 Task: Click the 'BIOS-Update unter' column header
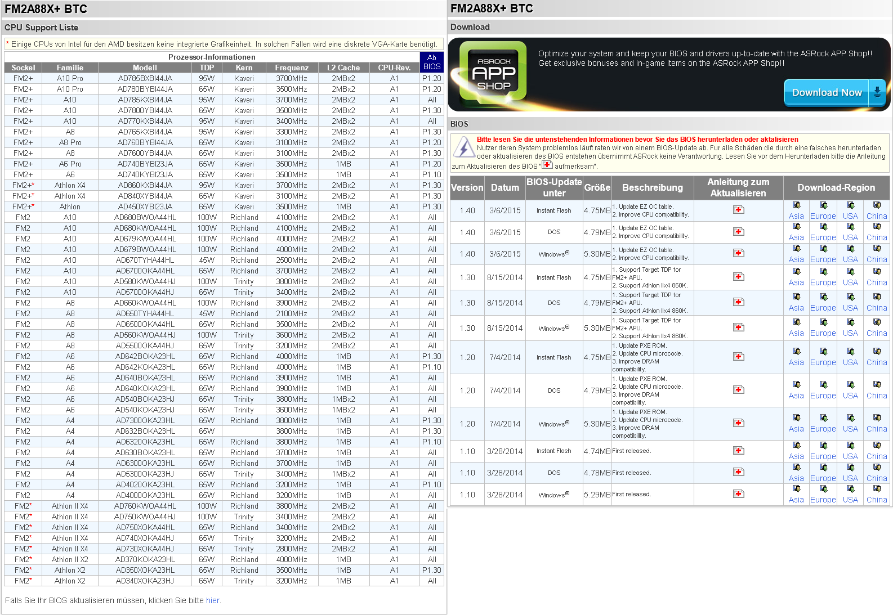(x=554, y=188)
